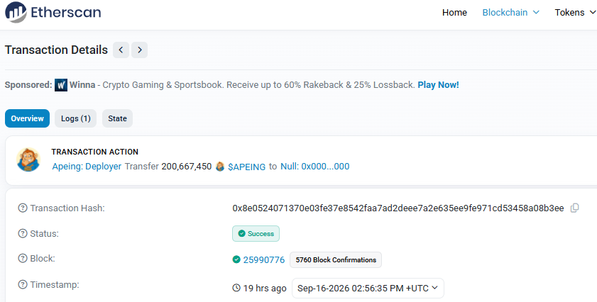Expand the timestamp format dropdown
Image resolution: width=597 pixels, height=302 pixels.
pos(368,288)
